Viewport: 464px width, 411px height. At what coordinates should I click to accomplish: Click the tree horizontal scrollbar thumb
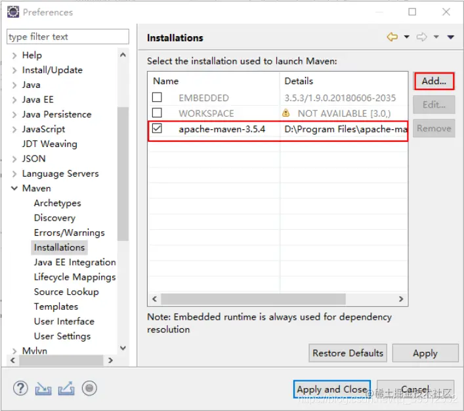tap(61, 360)
